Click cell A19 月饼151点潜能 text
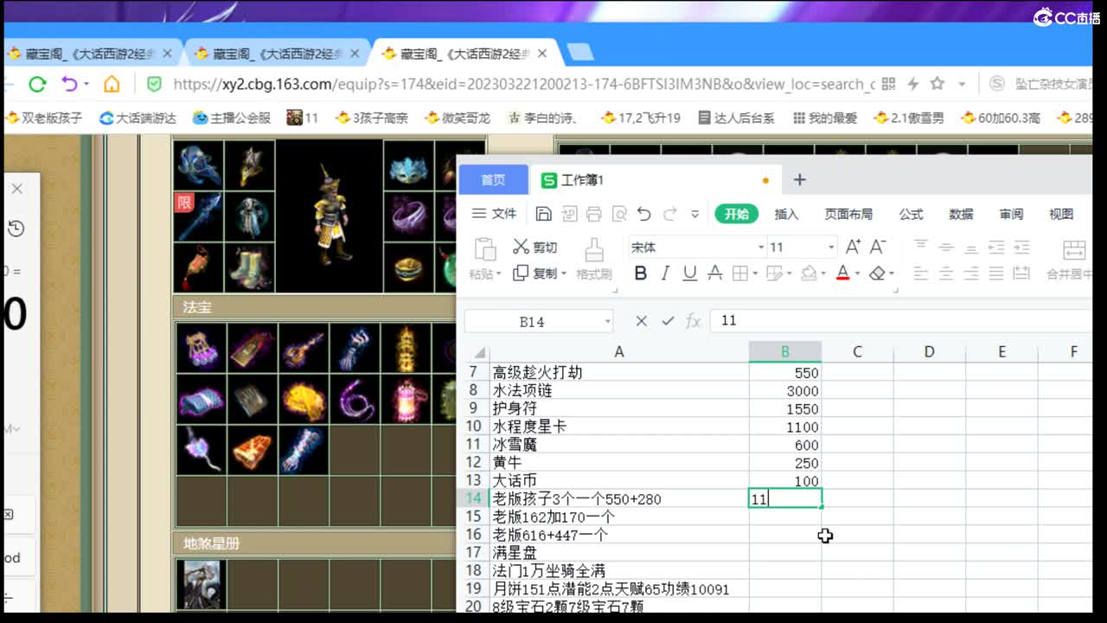The width and height of the screenshot is (1107, 623). [x=619, y=588]
